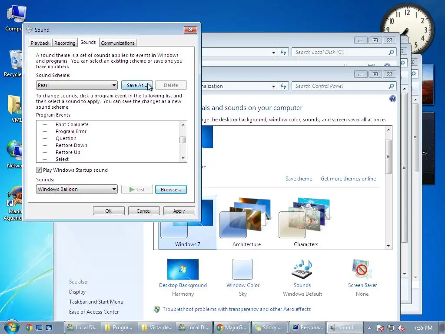Expand the Sound Scheme dropdown showing Pearl
The image size is (445, 334).
76,85
